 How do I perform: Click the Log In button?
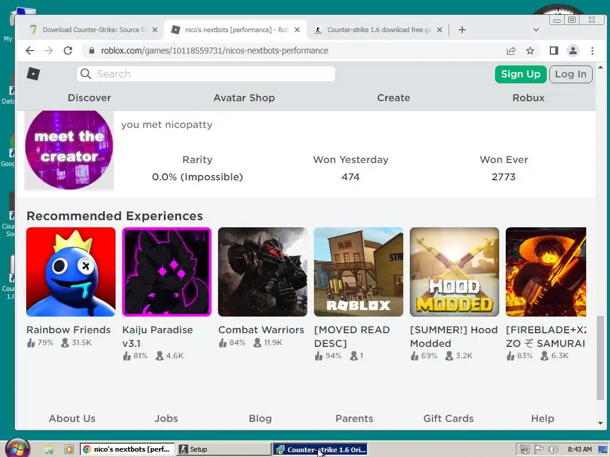click(x=571, y=74)
